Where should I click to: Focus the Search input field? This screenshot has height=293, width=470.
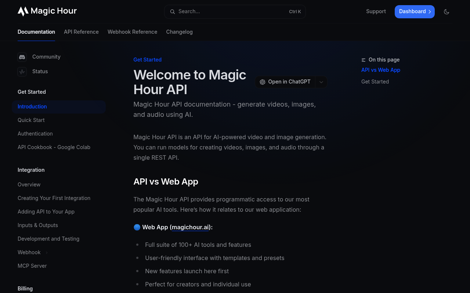(235, 12)
